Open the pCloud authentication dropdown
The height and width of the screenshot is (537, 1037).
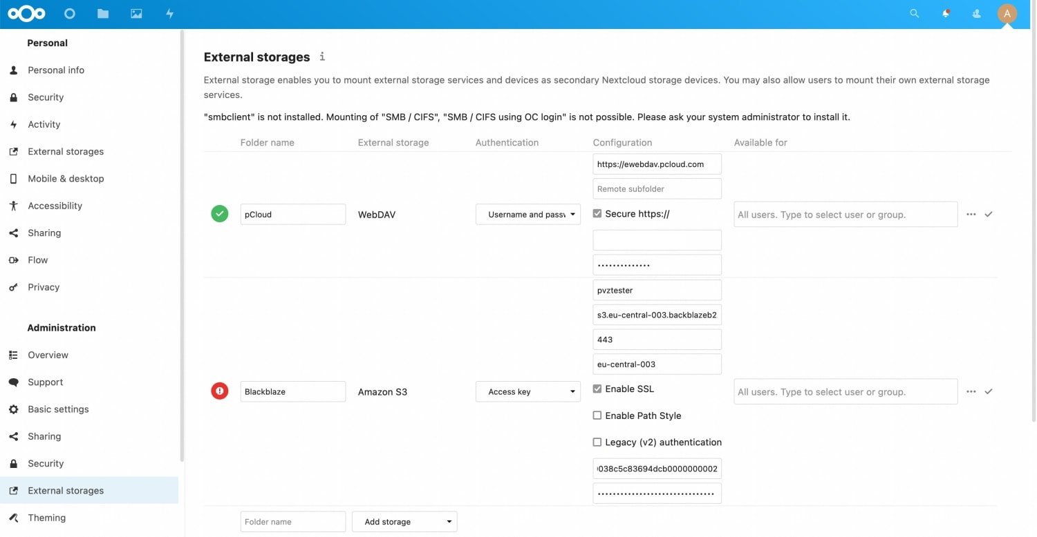[x=528, y=215]
